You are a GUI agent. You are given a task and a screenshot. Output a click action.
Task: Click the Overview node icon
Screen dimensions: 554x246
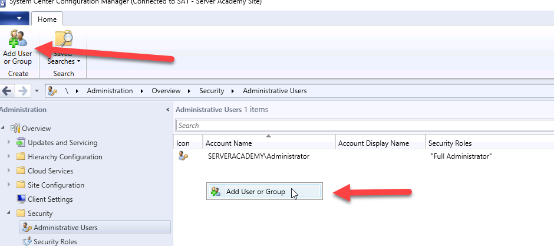[15, 127]
